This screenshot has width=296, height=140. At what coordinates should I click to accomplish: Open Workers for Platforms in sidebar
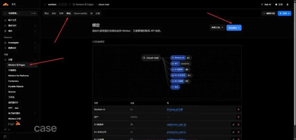18,76
